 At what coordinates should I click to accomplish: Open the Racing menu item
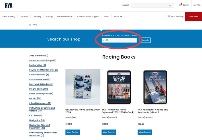pos(49,17)
